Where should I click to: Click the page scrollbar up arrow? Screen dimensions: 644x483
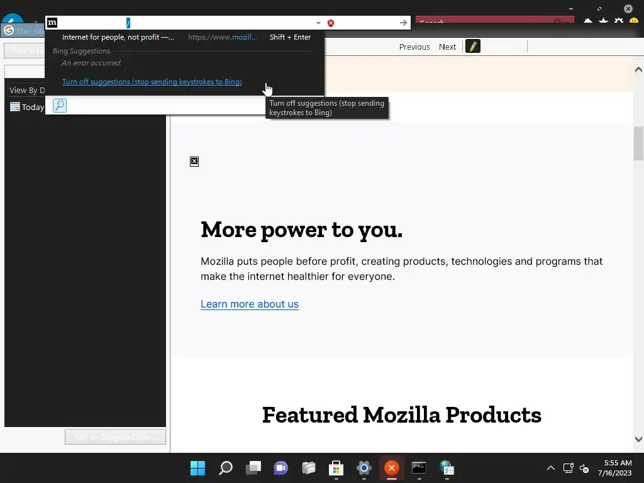click(638, 69)
